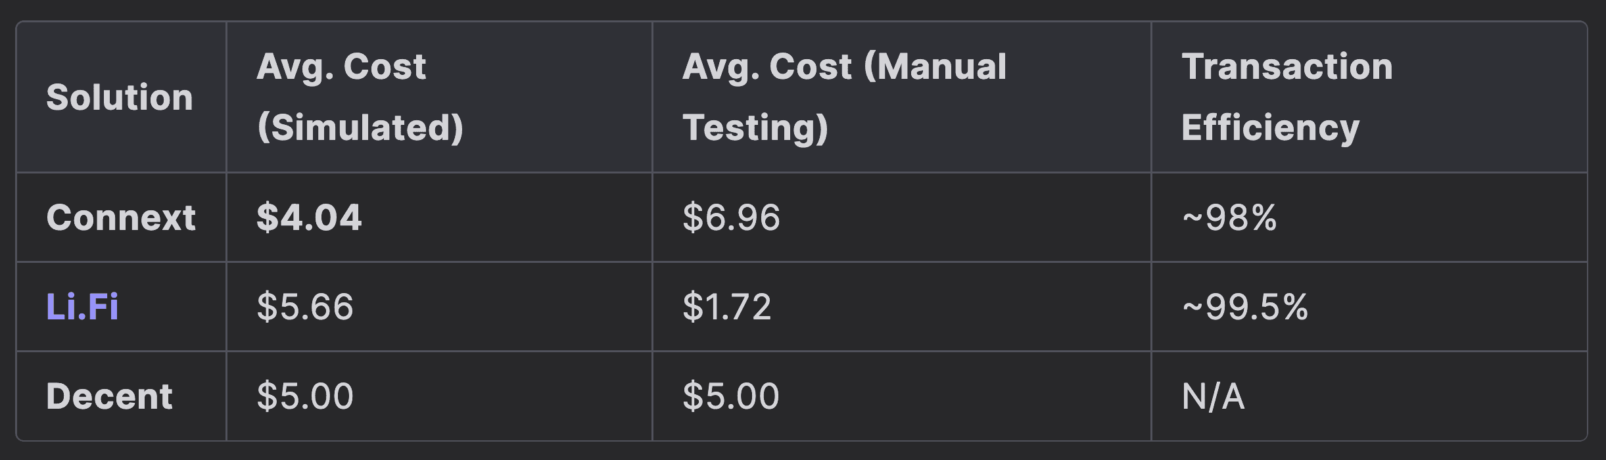1606x460 pixels.
Task: Click the word Transaction in header
Action: [x=1287, y=66]
